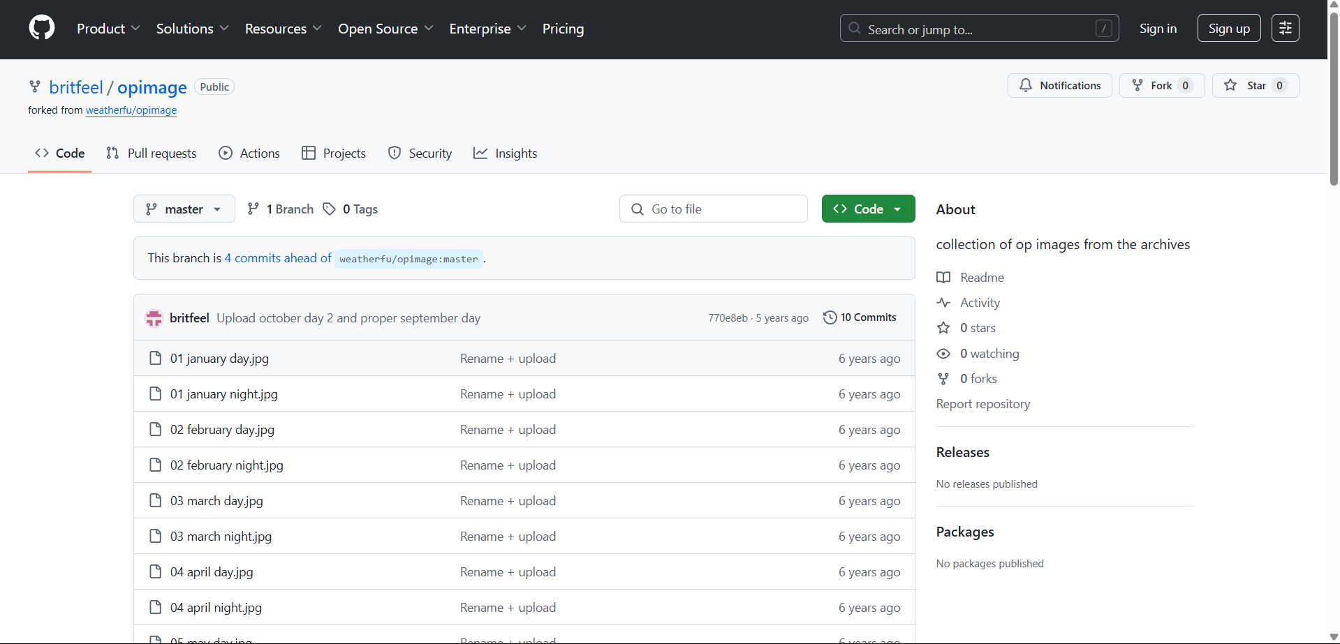Open the britfeel owner link in title
This screenshot has height=644, width=1340.
(x=76, y=87)
